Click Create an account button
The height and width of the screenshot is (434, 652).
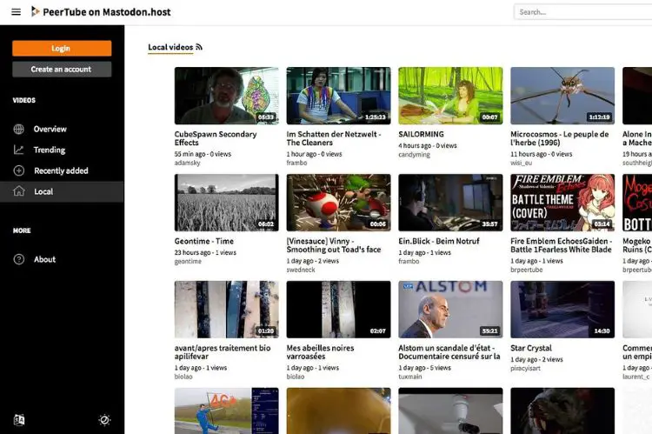(62, 69)
